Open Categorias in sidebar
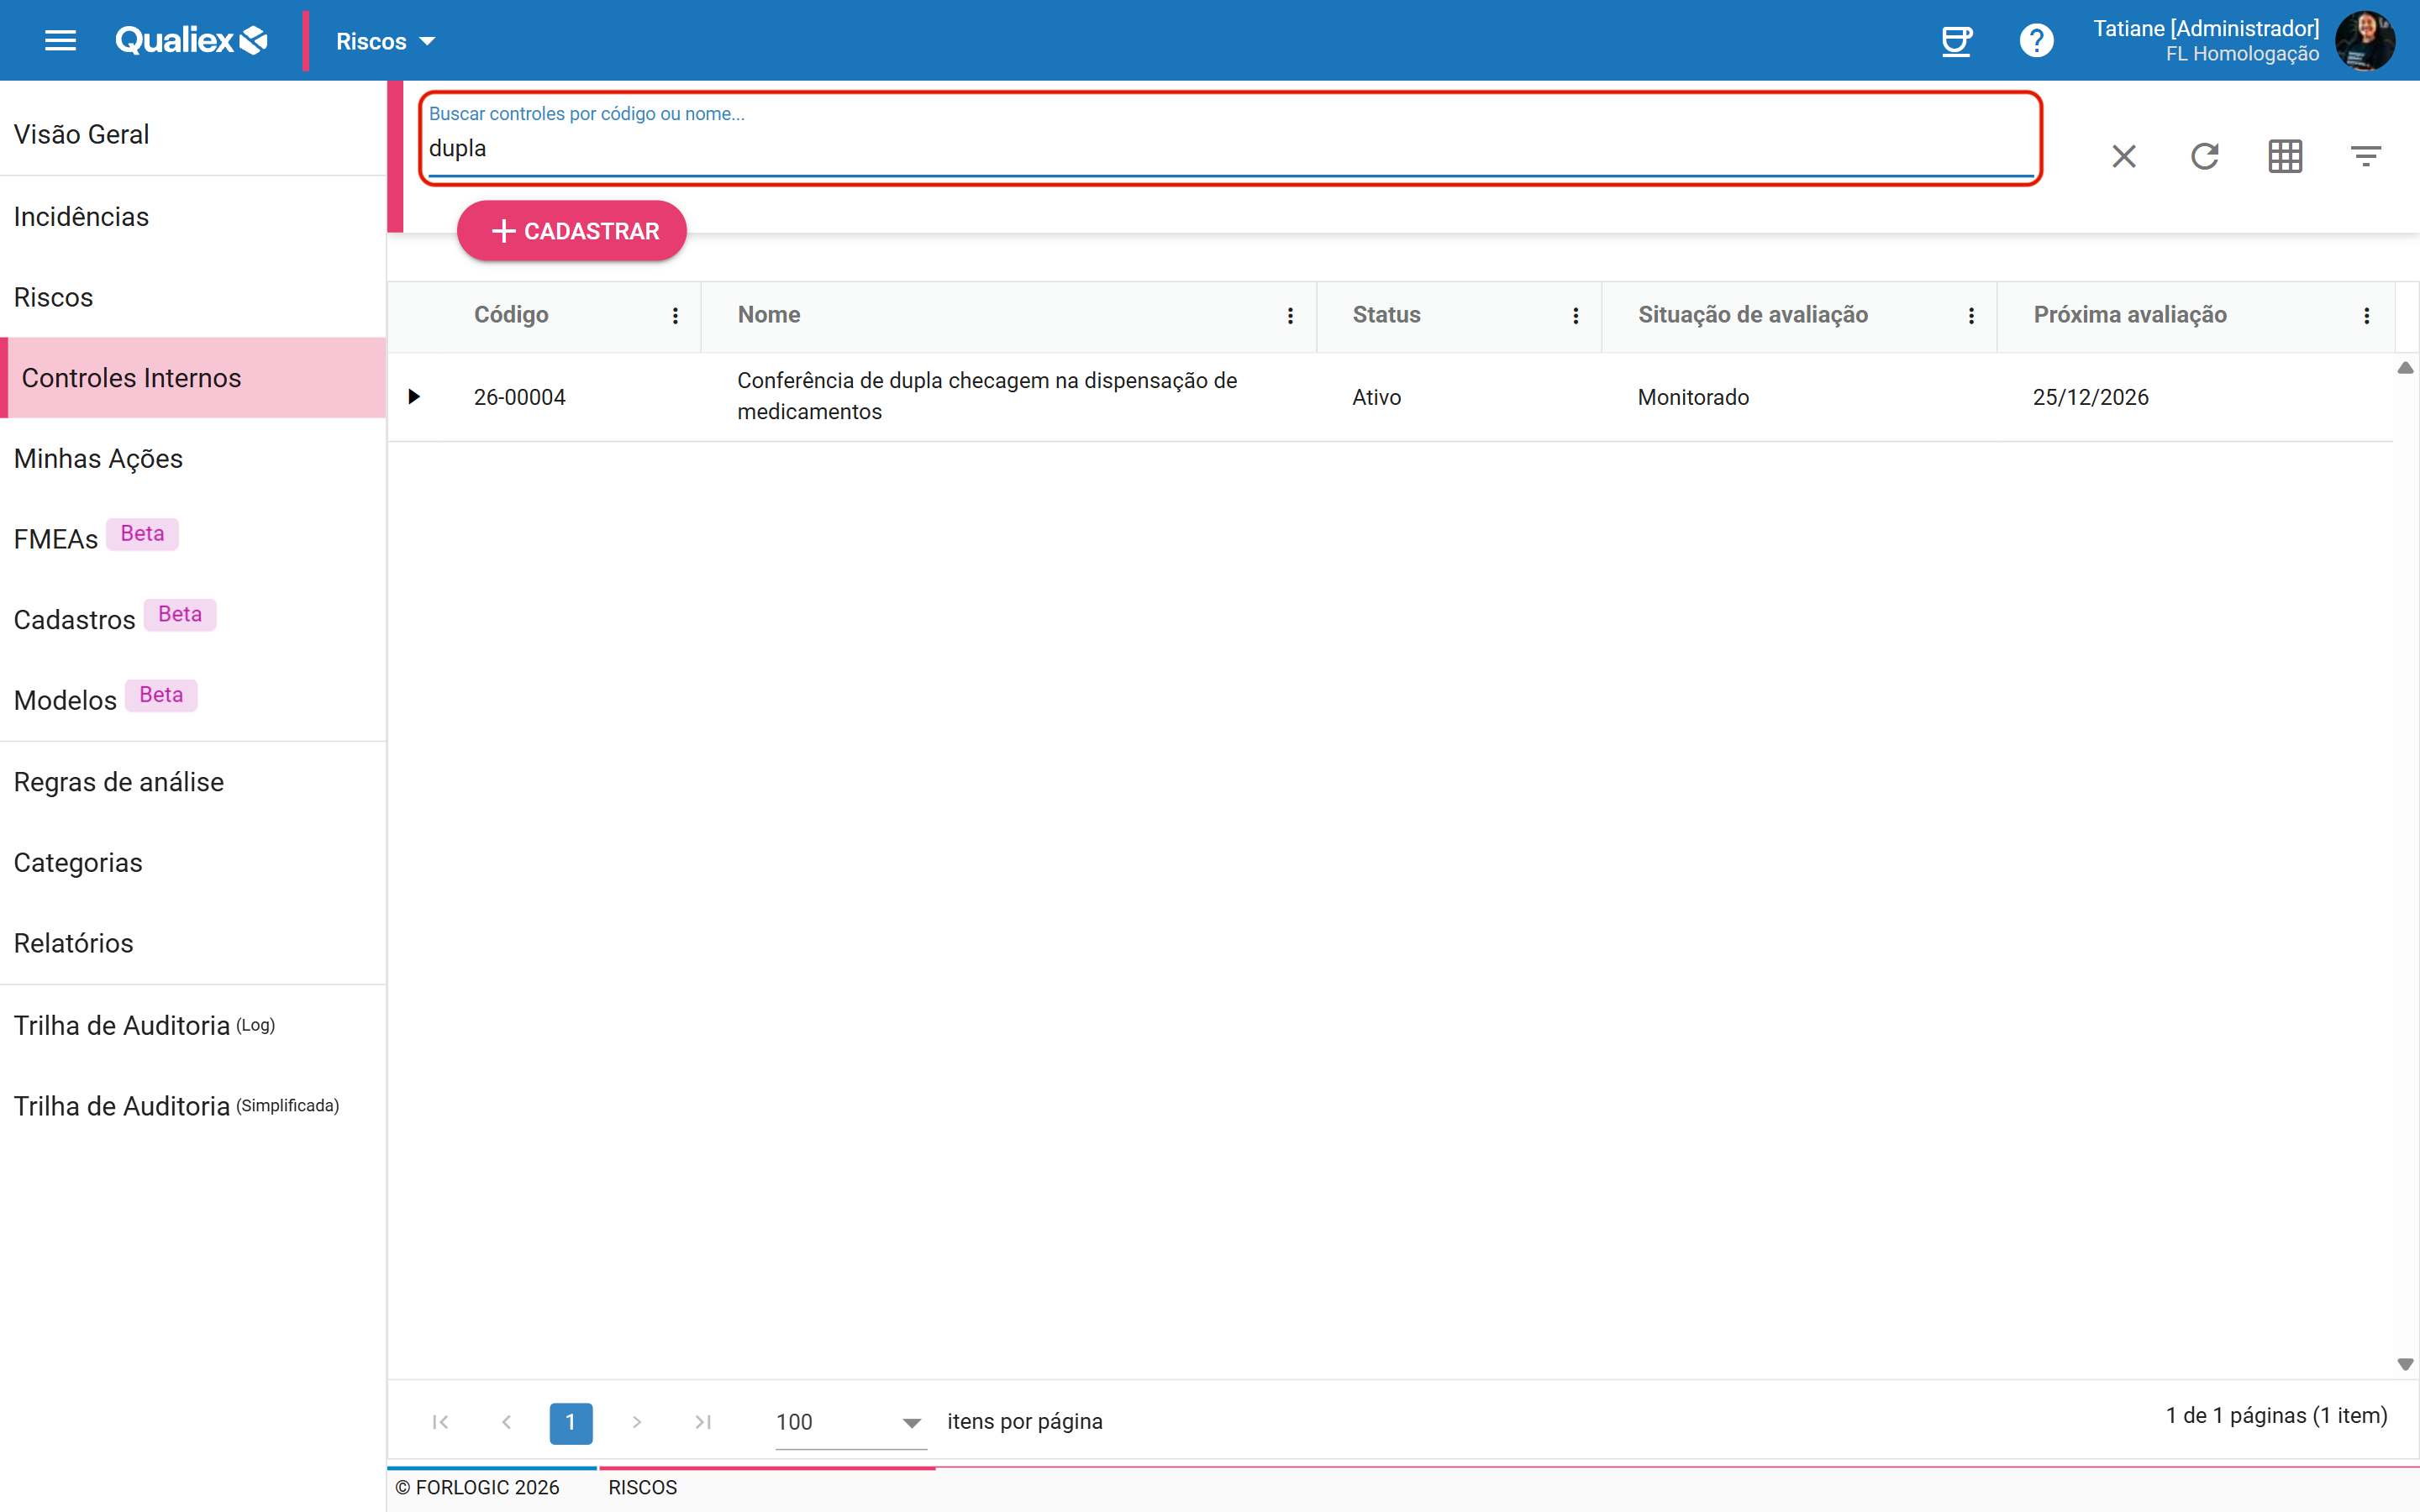This screenshot has width=2420, height=1512. 193,862
